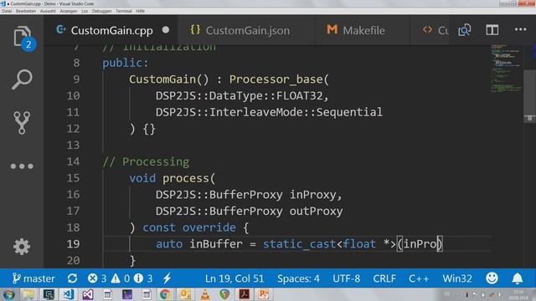Click the Visual Studio Code taskbar icon
This screenshot has width=536, height=301.
[68, 294]
